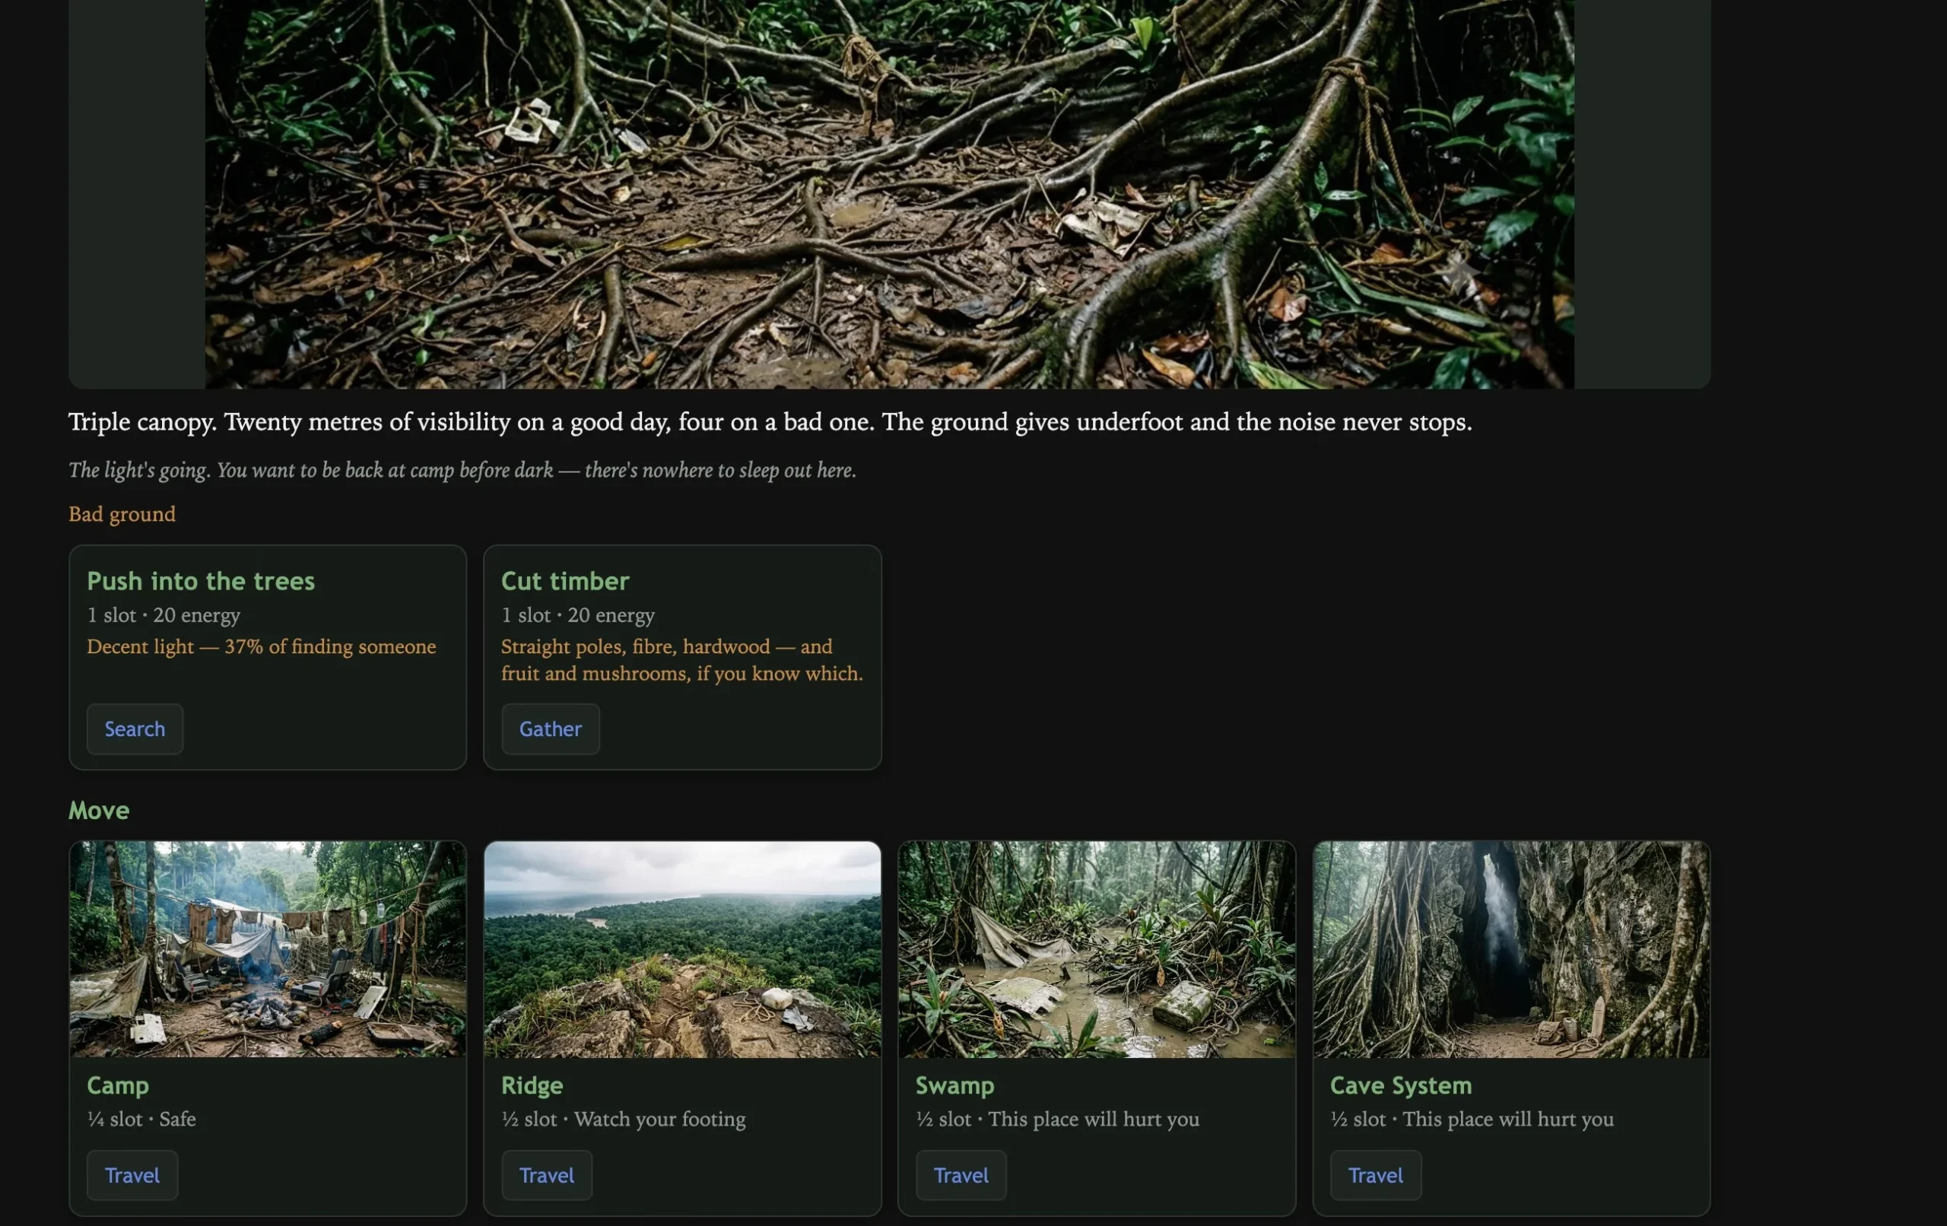Open the Ridge location thumbnail
Image resolution: width=1947 pixels, height=1226 pixels.
coord(682,949)
